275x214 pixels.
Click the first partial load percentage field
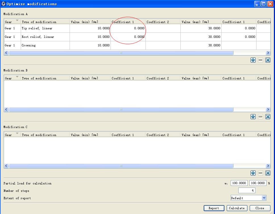click(x=239, y=183)
